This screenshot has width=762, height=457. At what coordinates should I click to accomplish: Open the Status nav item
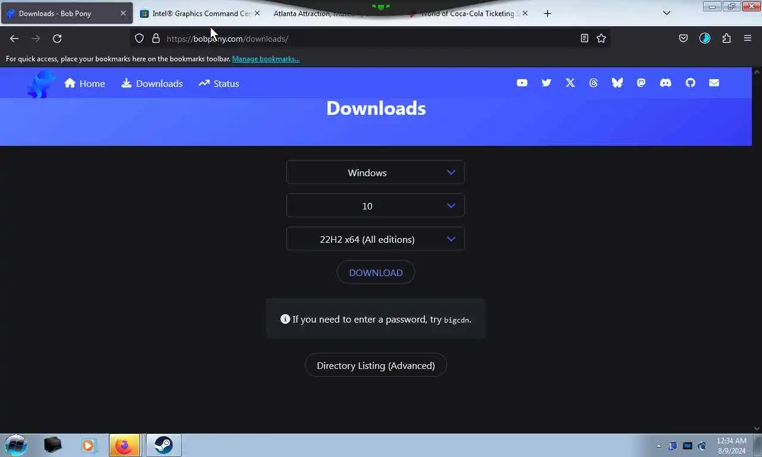tap(219, 83)
